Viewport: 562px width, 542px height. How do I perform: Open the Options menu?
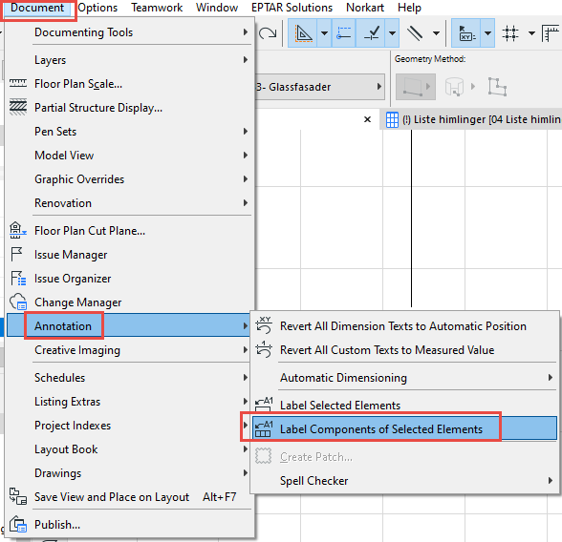pos(97,8)
